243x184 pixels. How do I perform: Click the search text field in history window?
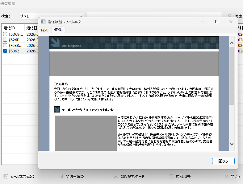[x=154, y=15]
